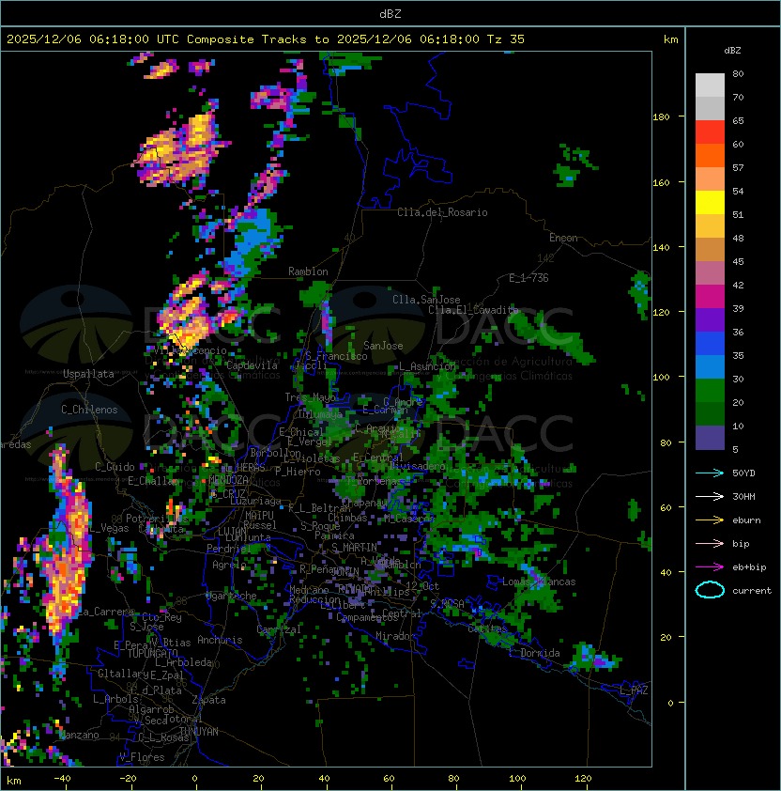Click the 'E_1-736' label on map
781x791 pixels.
[x=528, y=278]
